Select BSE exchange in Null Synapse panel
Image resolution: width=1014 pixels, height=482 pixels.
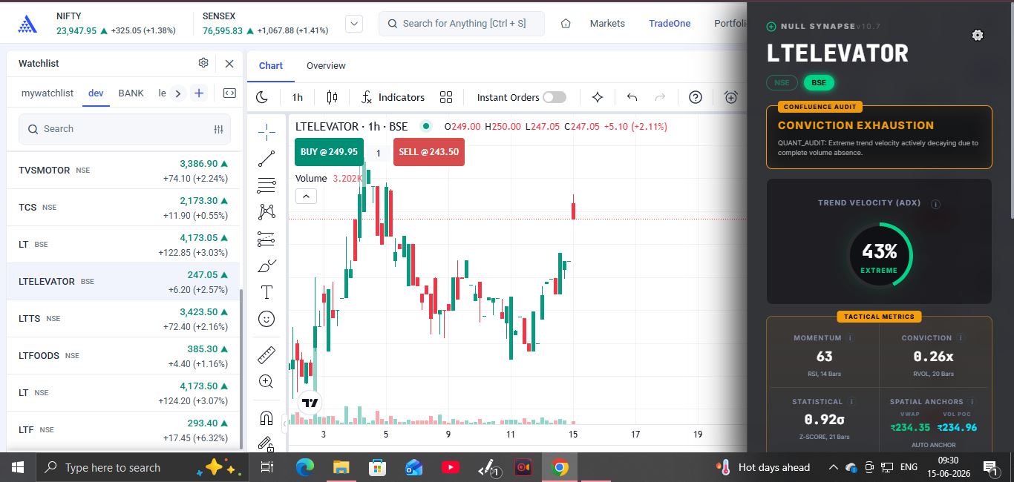(819, 83)
